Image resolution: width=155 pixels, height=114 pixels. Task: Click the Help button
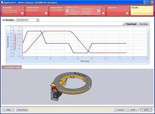coord(8,110)
